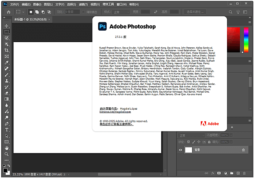The image size is (254, 178).
Task: Expand status bar info chevron
Action: click(x=64, y=174)
